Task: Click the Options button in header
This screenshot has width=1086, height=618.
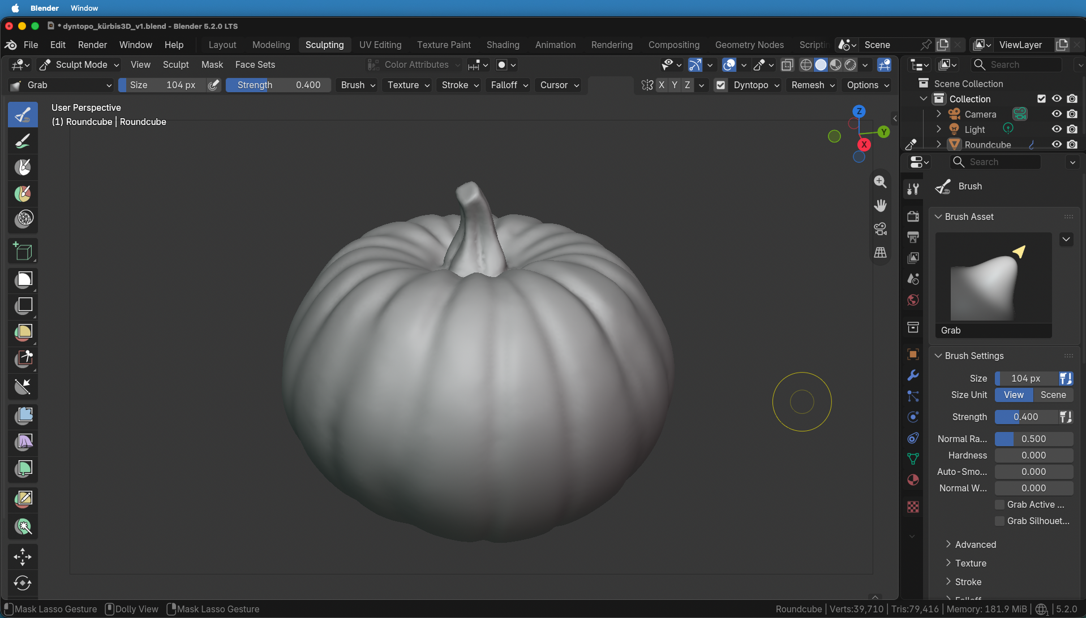Action: pyautogui.click(x=868, y=85)
